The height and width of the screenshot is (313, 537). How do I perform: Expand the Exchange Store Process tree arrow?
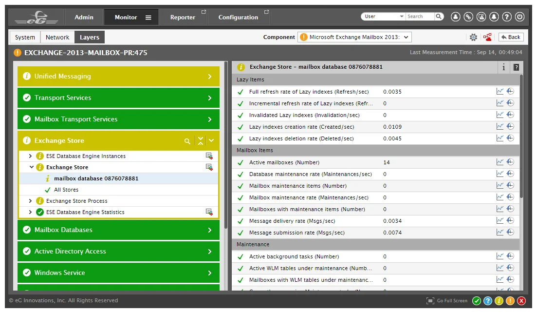[30, 201]
